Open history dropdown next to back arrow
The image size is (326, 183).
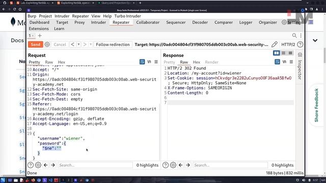(x=78, y=44)
